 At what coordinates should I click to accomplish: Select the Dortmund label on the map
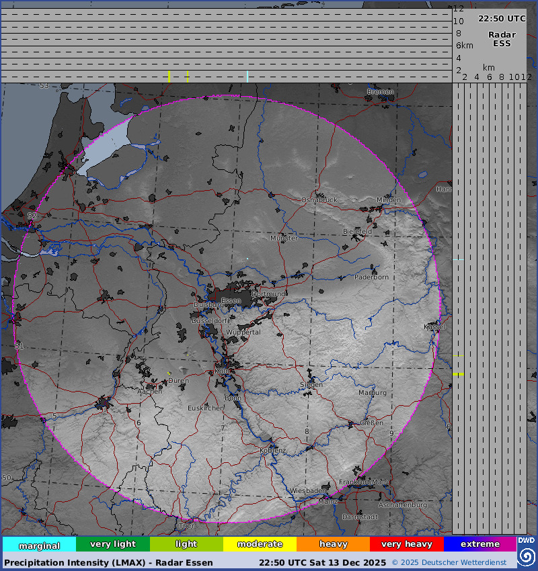click(x=268, y=294)
